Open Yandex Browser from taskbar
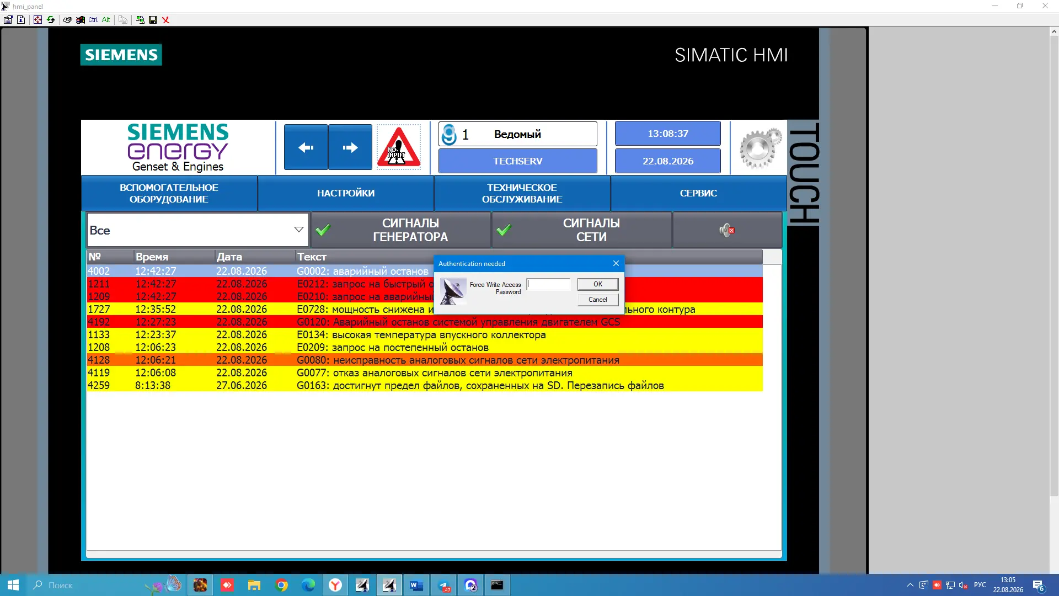 [x=335, y=585]
